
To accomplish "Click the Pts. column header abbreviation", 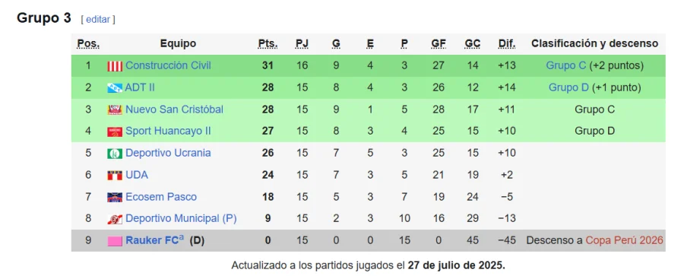I will click(268, 43).
